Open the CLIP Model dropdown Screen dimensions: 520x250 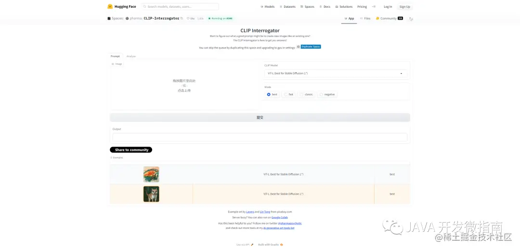336,74
